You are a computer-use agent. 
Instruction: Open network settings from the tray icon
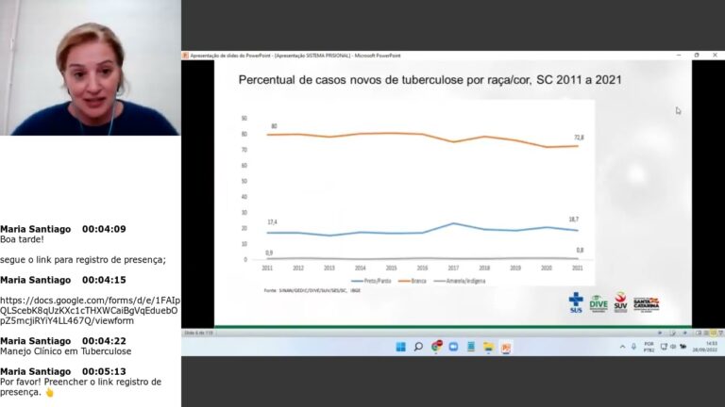[664, 347]
